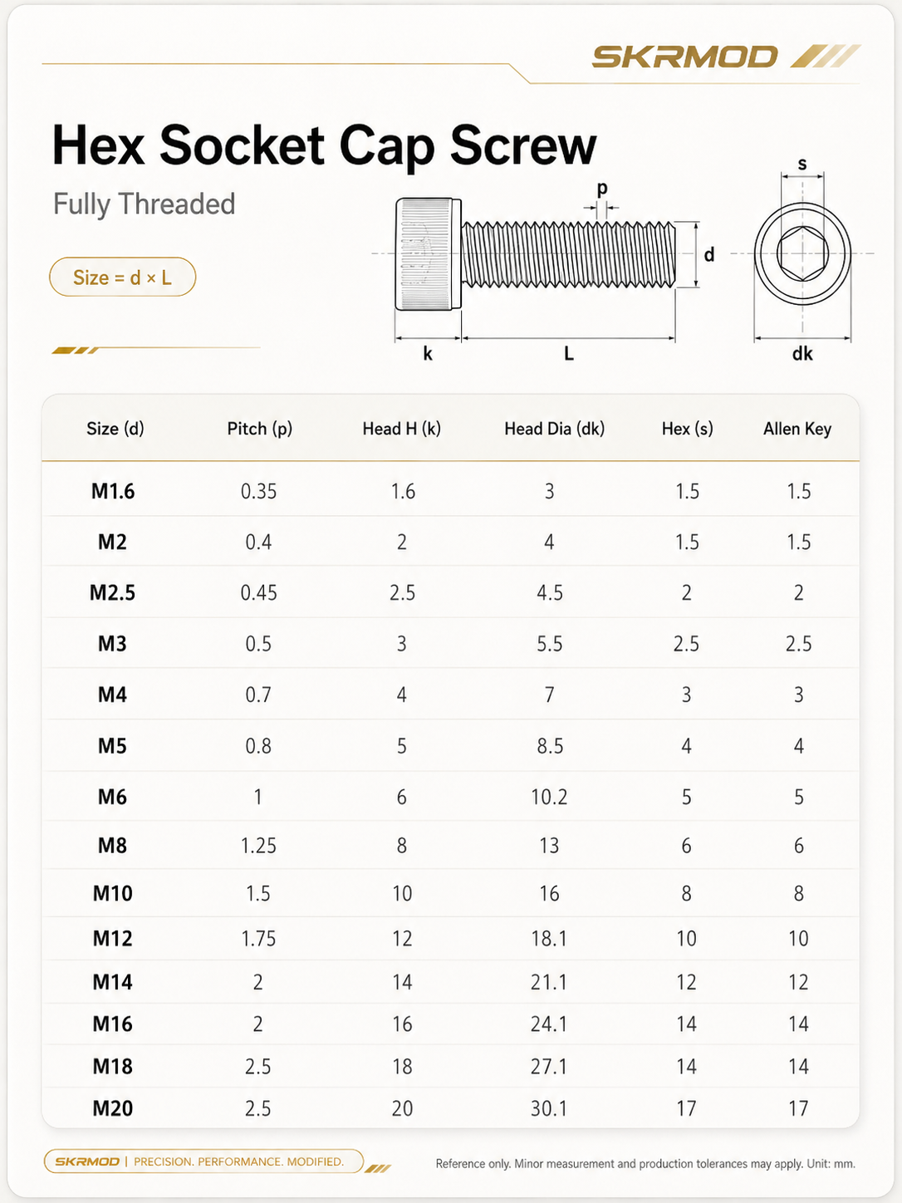The height and width of the screenshot is (1203, 902).
Task: Click the 1.75 pitch value for M12
Action: click(x=258, y=938)
